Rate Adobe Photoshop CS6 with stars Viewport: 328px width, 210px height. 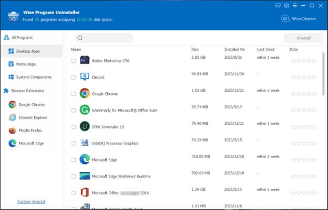point(304,61)
